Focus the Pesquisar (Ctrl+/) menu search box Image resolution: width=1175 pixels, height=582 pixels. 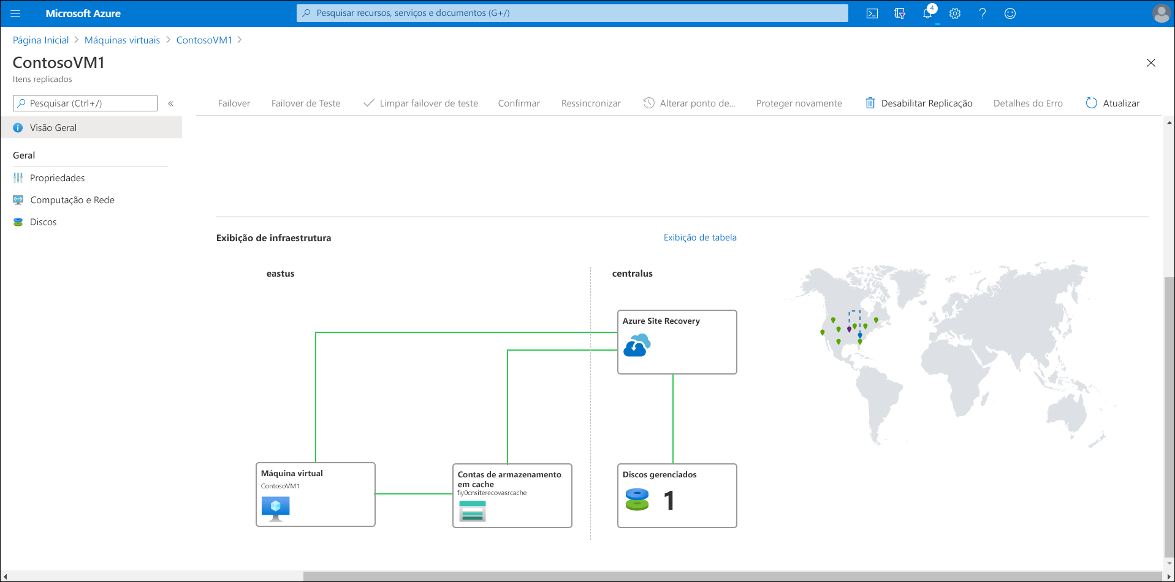point(85,103)
